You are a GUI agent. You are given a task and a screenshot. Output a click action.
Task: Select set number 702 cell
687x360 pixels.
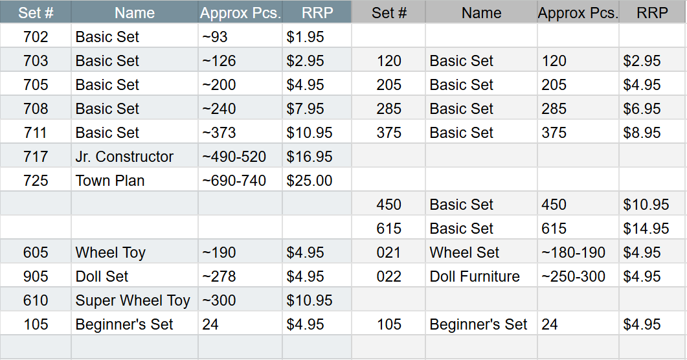[36, 37]
